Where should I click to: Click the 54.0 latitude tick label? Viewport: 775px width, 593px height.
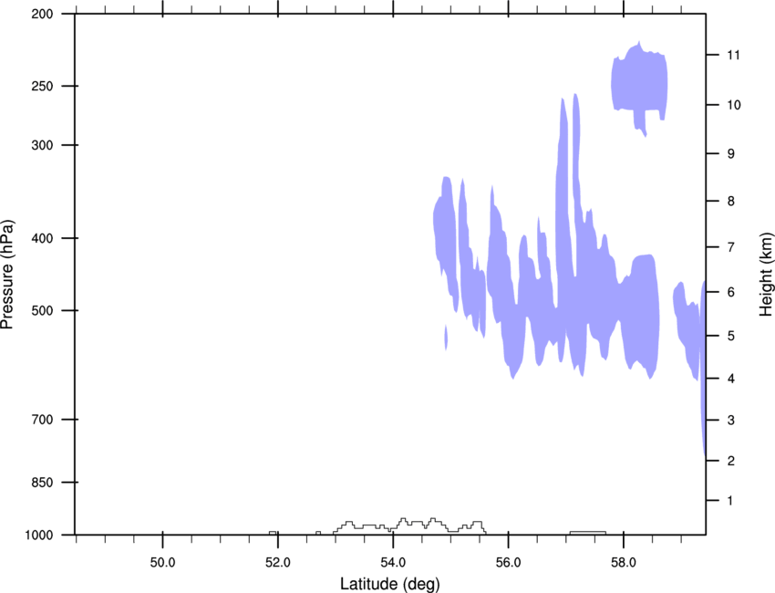pos(394,563)
